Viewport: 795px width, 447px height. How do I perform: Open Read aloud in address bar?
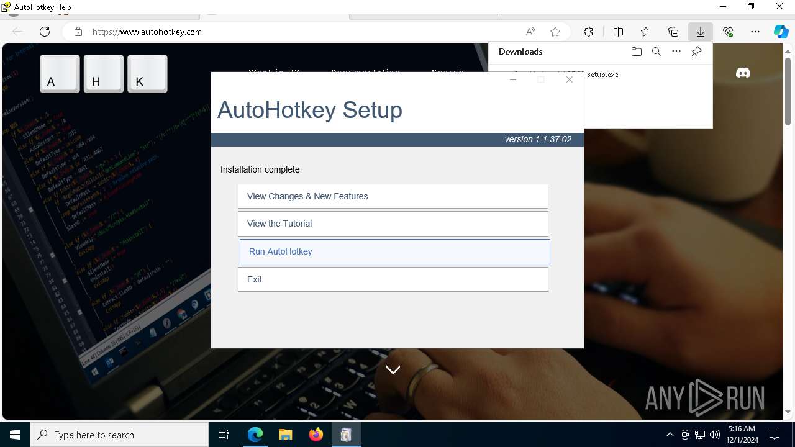coord(530,32)
